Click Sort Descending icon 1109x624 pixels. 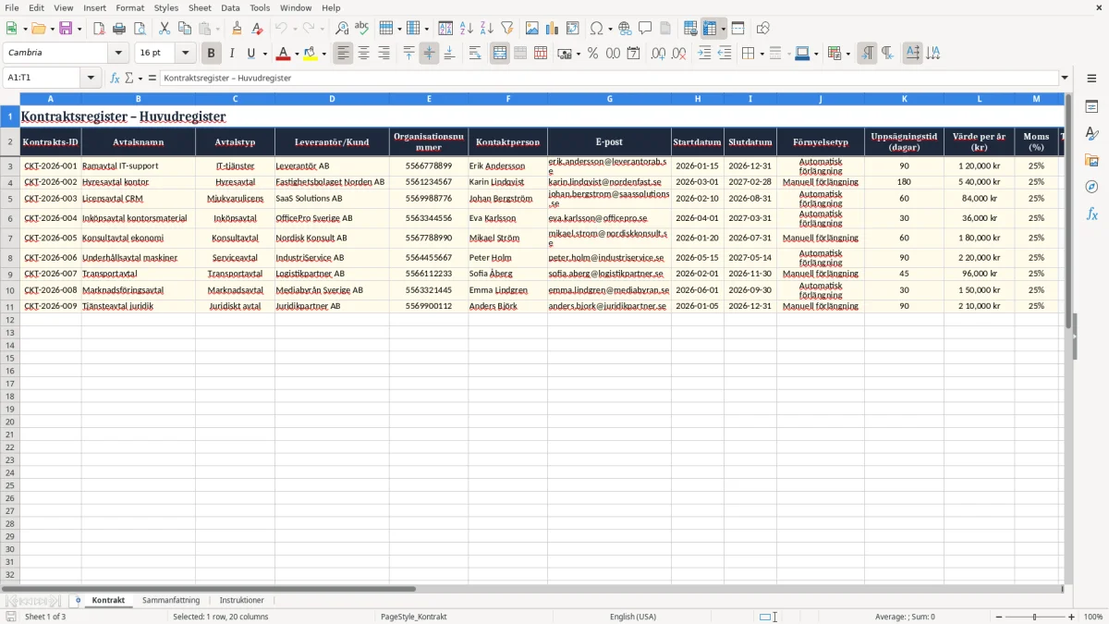(487, 29)
